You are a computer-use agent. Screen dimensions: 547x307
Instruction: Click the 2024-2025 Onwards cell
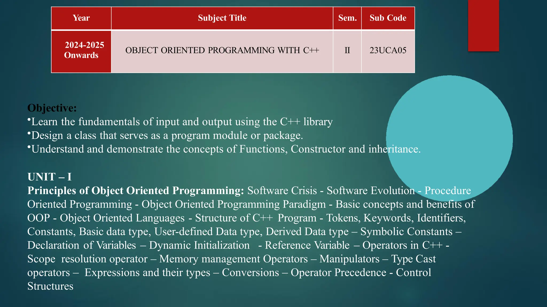click(x=81, y=51)
